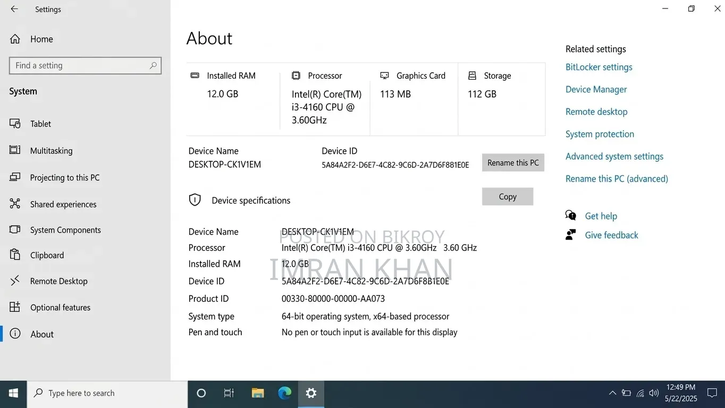Click the Get help link text
Image resolution: width=725 pixels, height=408 pixels.
[601, 216]
